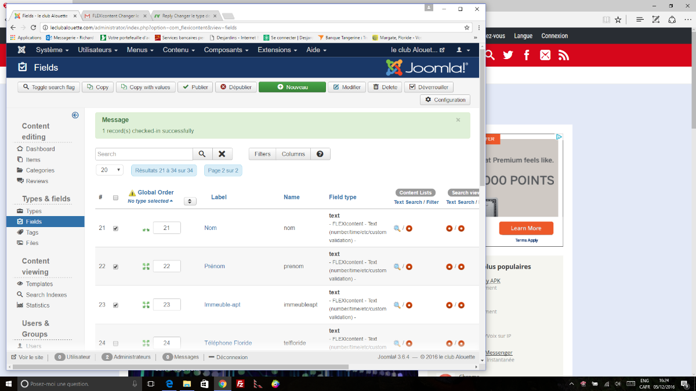
Task: Click the Chrome address bar
Action: (x=255, y=27)
